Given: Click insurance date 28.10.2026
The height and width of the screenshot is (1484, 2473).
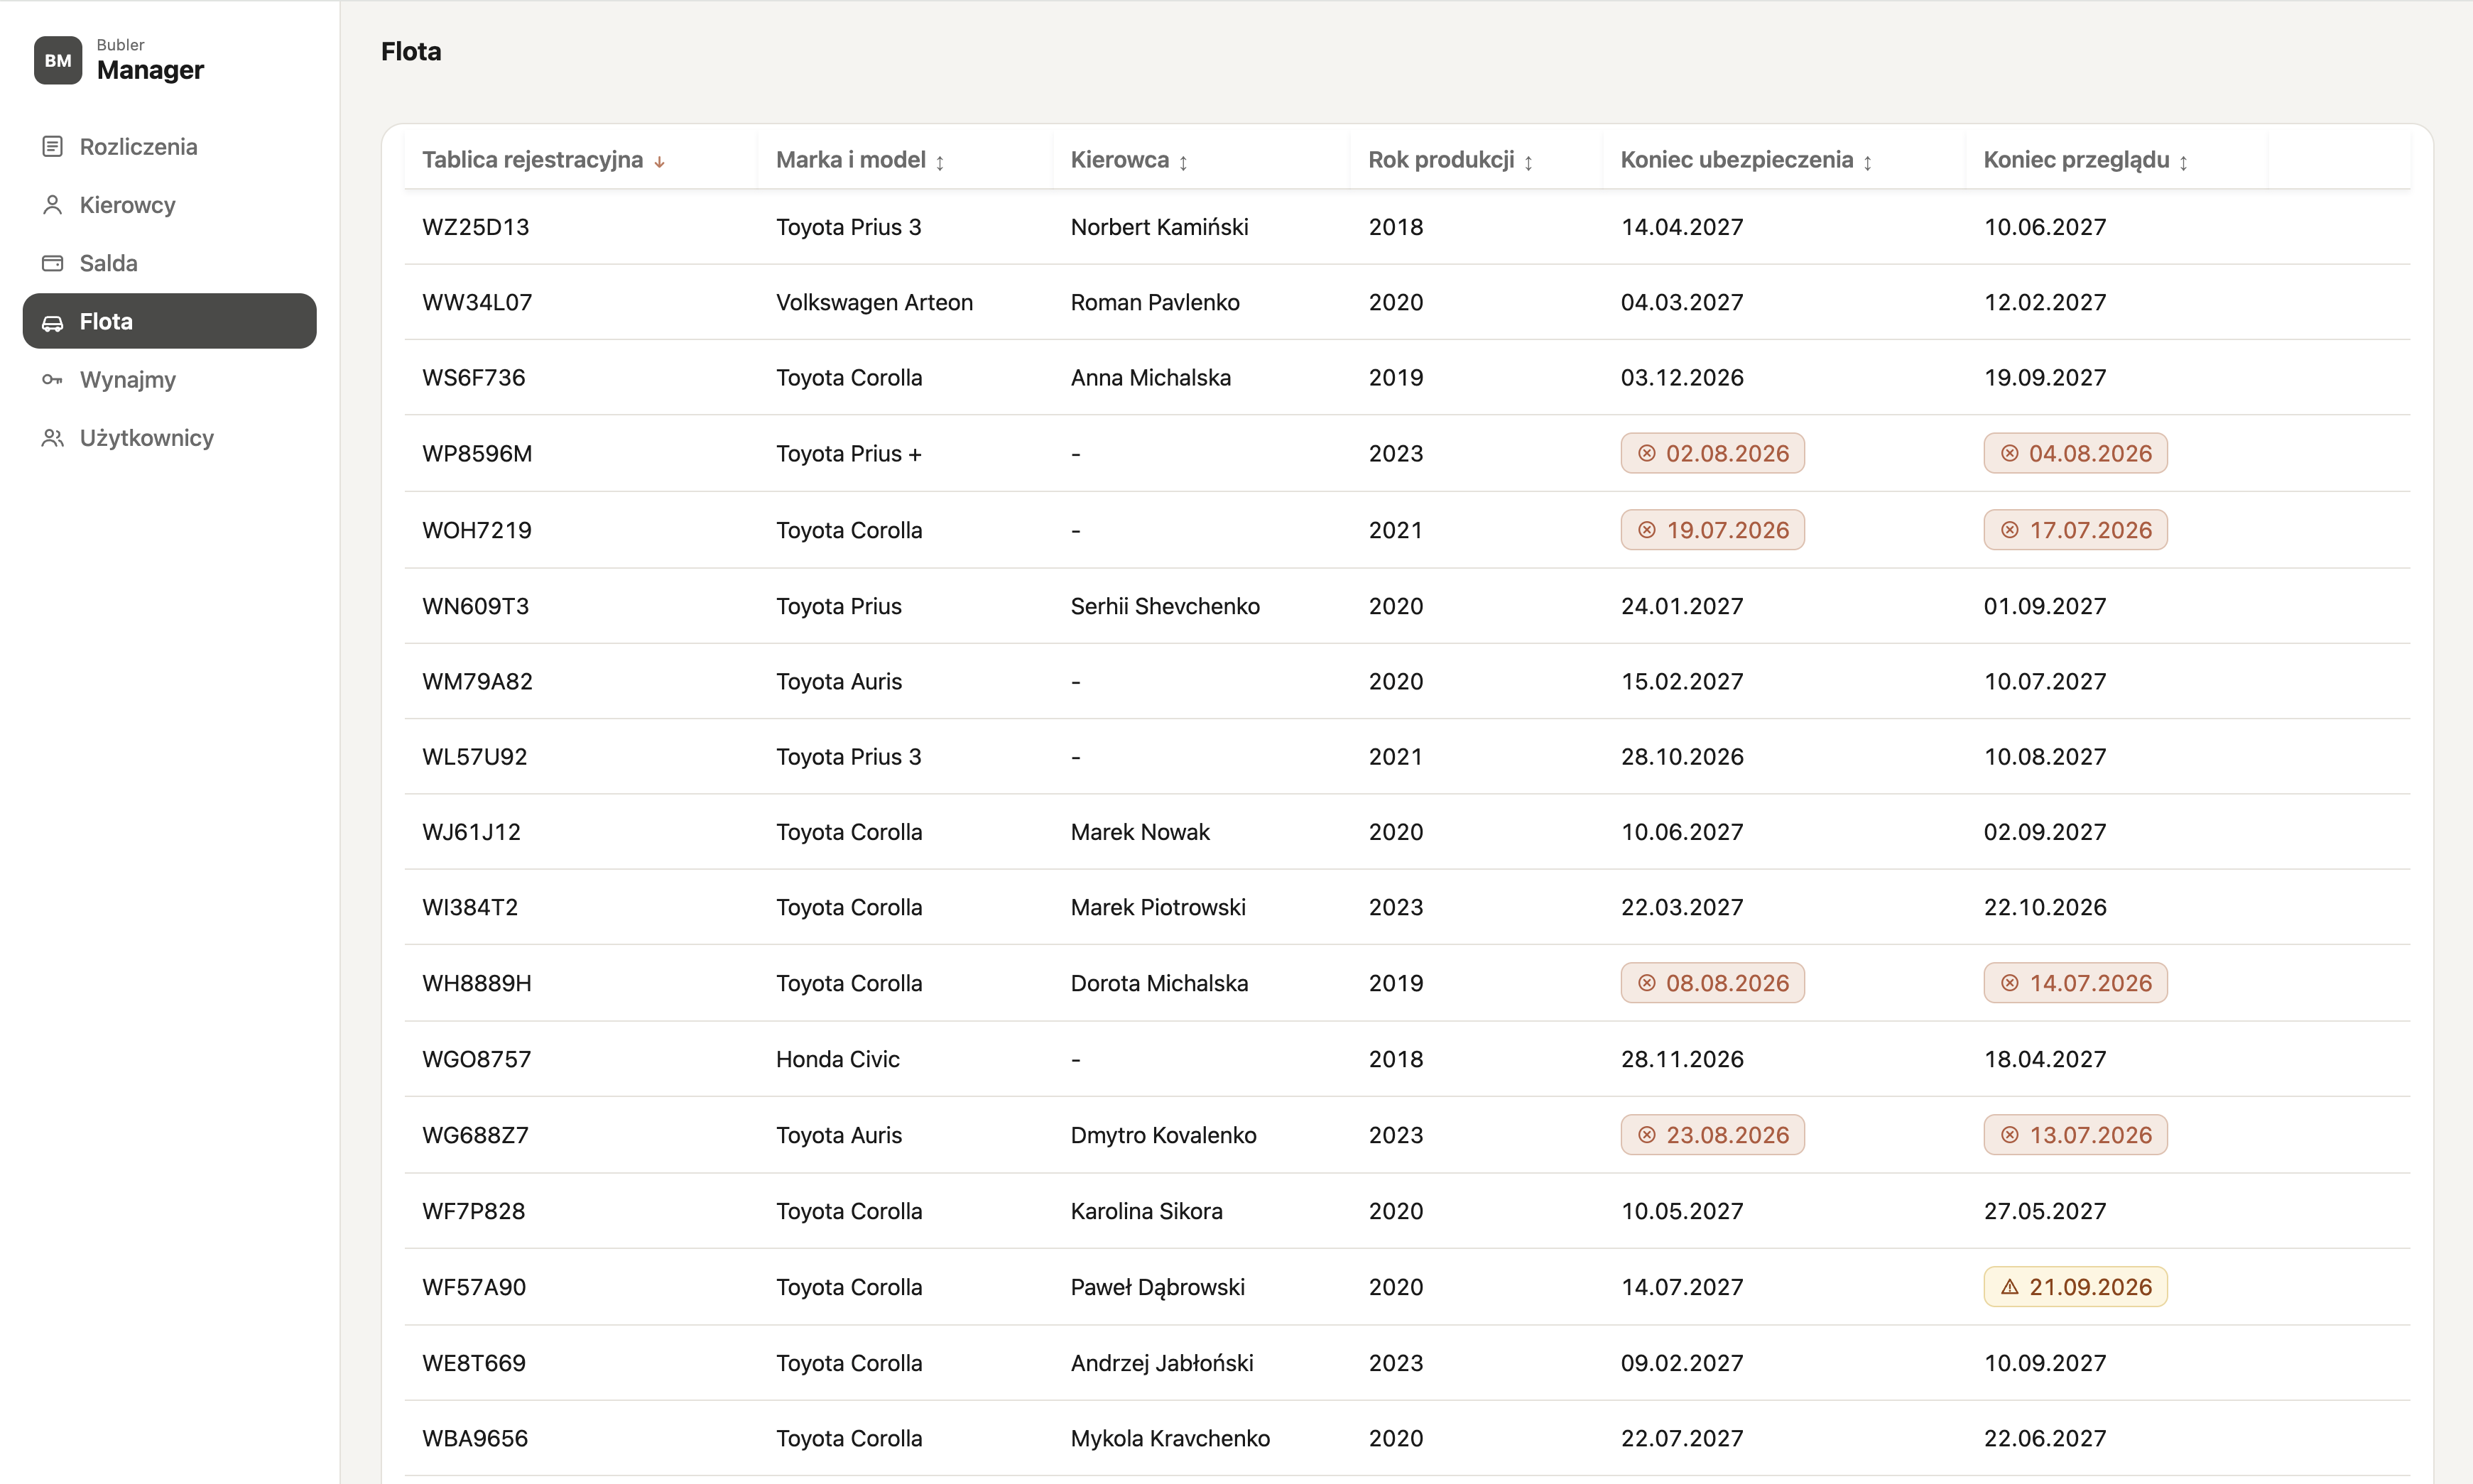Looking at the screenshot, I should click(1682, 757).
